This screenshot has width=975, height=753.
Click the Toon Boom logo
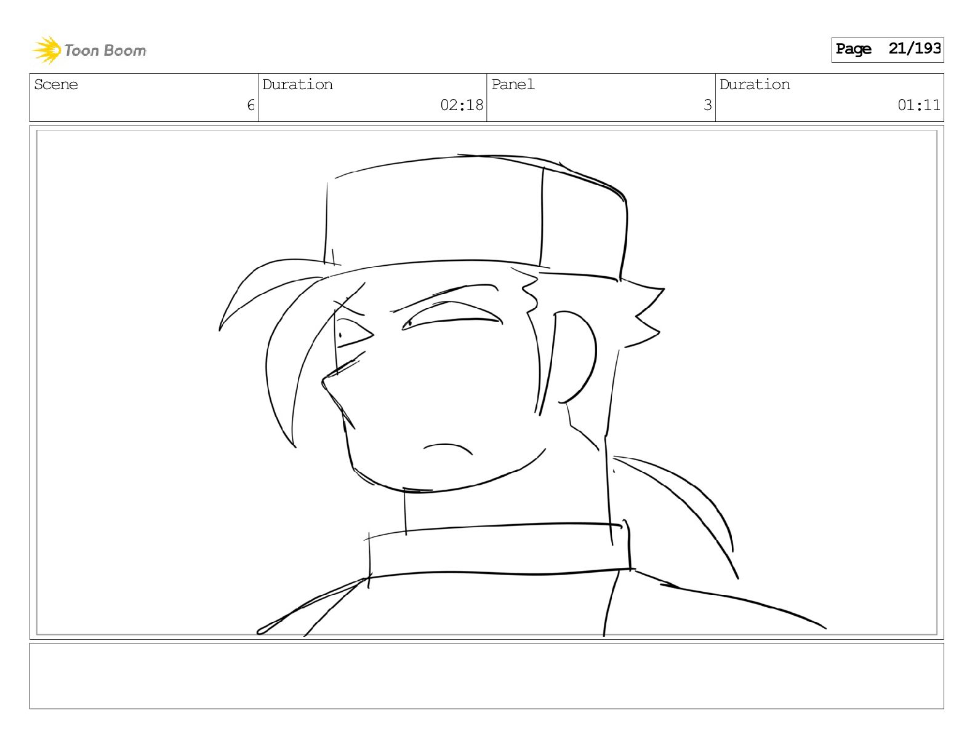tap(89, 50)
